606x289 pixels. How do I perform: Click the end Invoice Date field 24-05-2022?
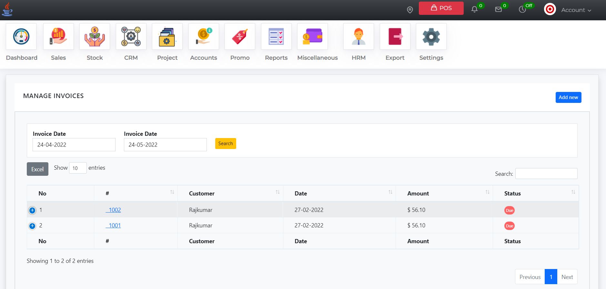point(165,144)
